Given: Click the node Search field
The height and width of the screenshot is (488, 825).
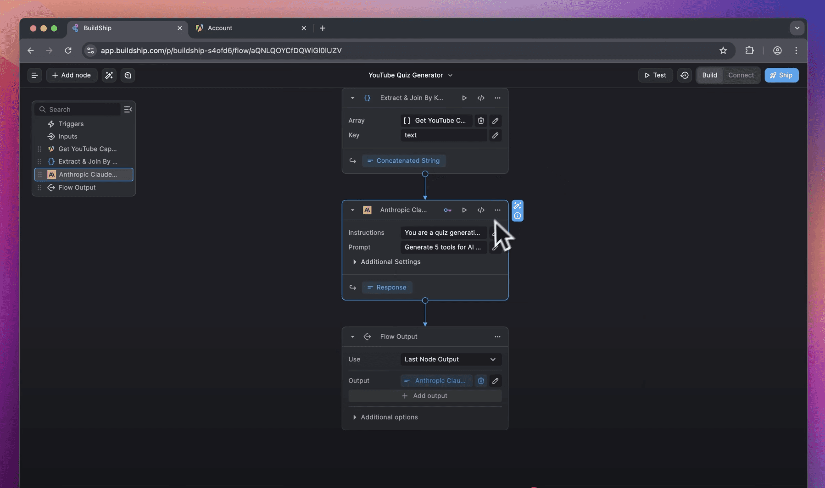Looking at the screenshot, I should [78, 110].
